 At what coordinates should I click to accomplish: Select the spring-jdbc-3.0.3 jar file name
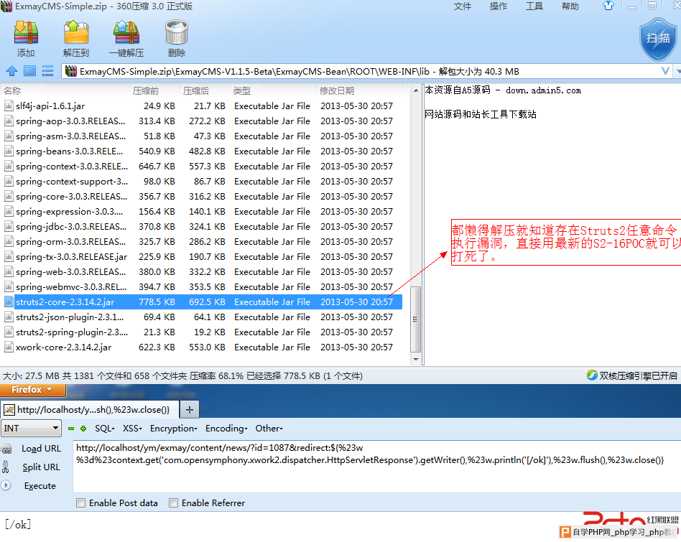(x=71, y=227)
